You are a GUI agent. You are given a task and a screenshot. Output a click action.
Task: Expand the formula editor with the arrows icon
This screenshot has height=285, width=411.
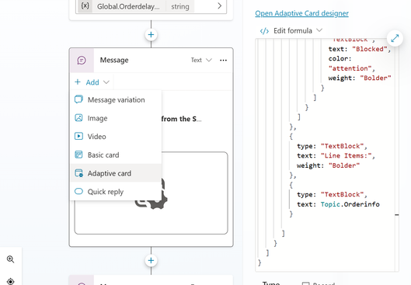(395, 38)
